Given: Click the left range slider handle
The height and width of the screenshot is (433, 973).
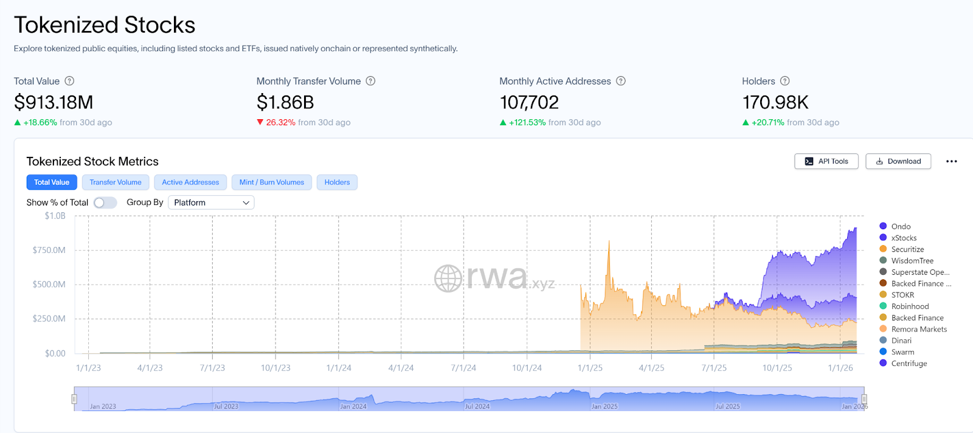Looking at the screenshot, I should [x=74, y=399].
